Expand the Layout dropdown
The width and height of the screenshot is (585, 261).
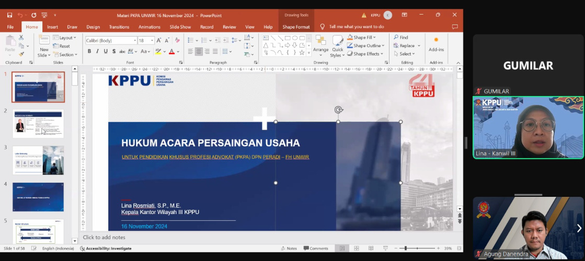click(64, 38)
